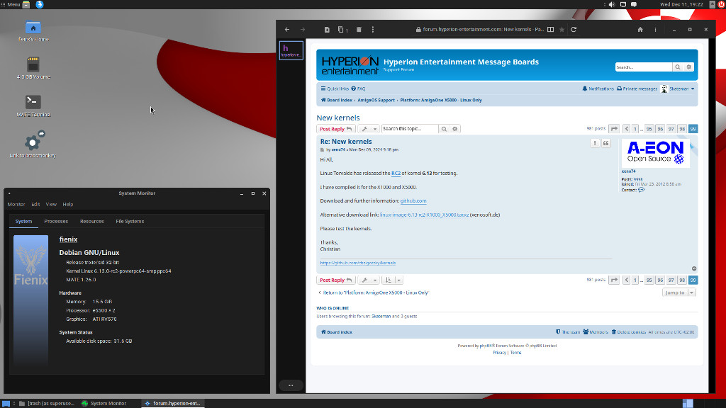The image size is (726, 408).
Task: Open the Quick links menu
Action: click(335, 89)
